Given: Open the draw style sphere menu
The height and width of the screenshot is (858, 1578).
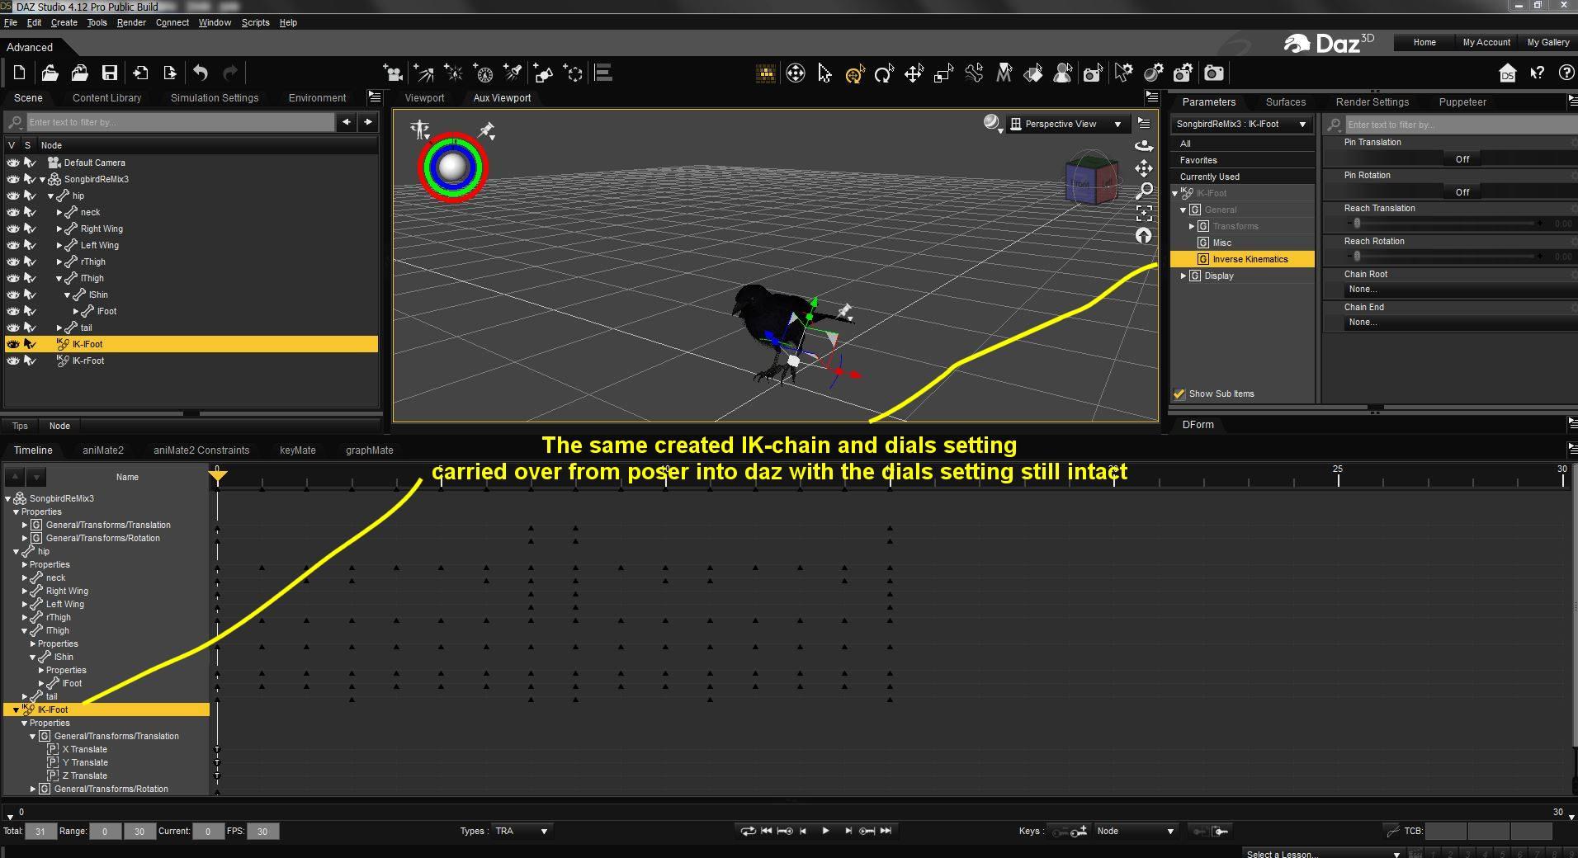Looking at the screenshot, I should (993, 124).
